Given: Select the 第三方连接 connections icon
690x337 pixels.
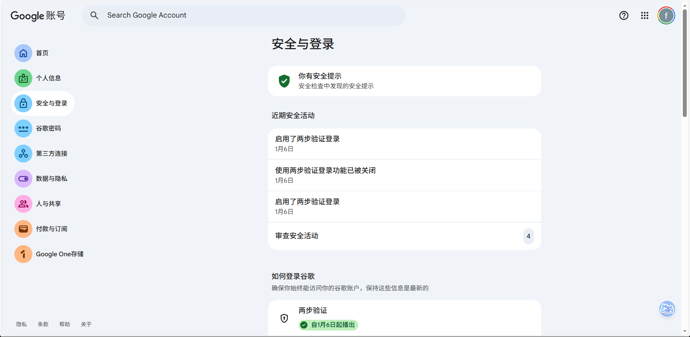Looking at the screenshot, I should [23, 154].
